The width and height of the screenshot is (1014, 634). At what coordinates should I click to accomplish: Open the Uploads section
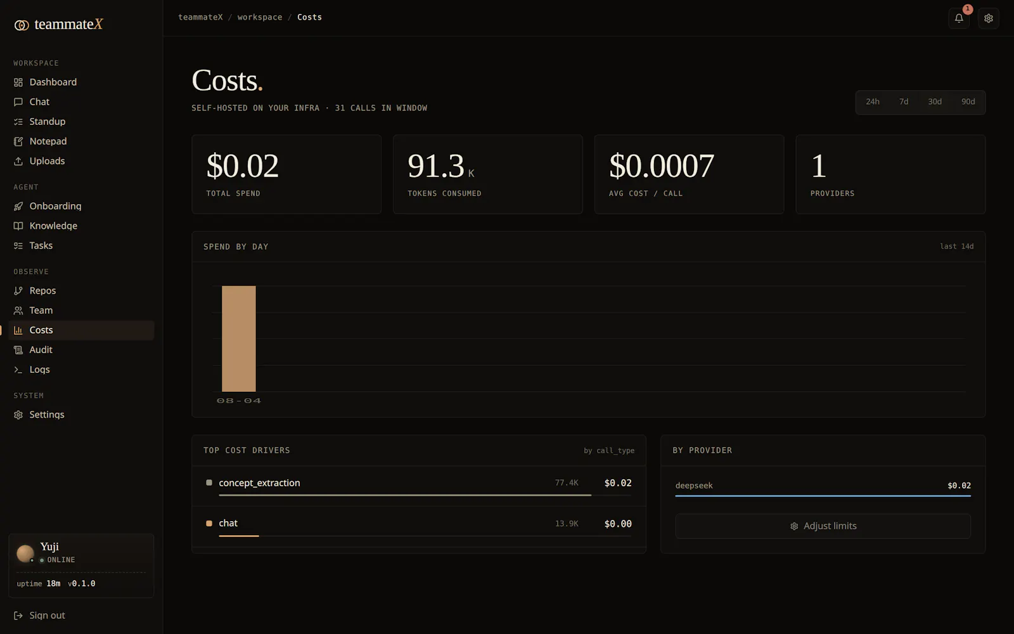point(81,161)
